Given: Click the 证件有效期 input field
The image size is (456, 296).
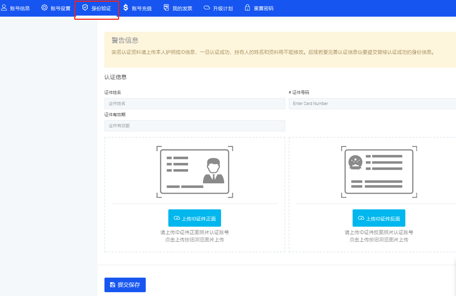Looking at the screenshot, I should pyautogui.click(x=195, y=126).
